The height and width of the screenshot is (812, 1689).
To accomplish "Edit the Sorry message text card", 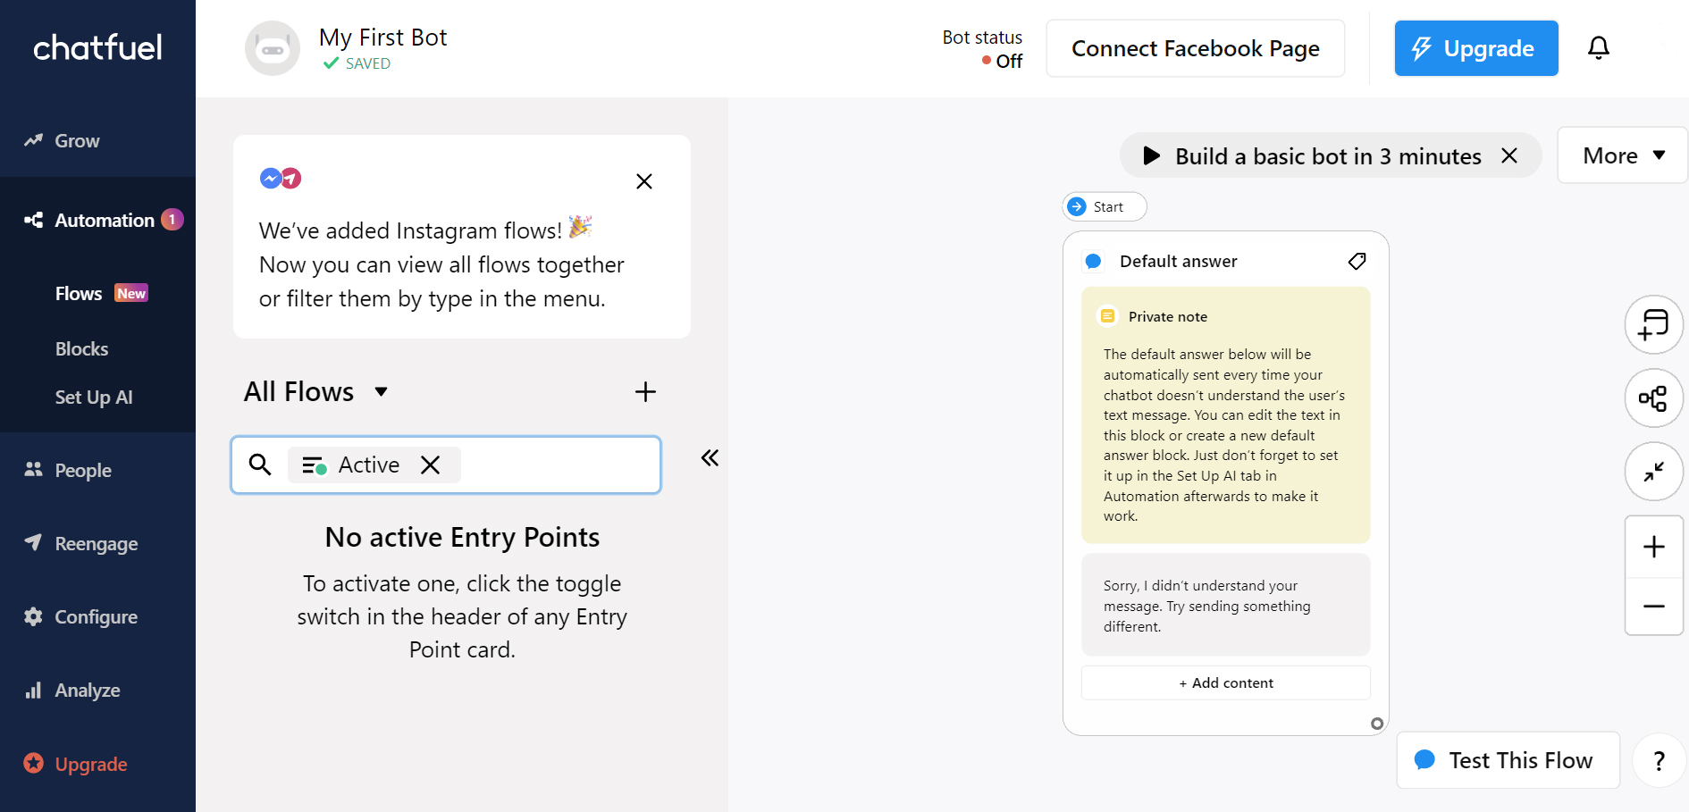I will [x=1225, y=605].
